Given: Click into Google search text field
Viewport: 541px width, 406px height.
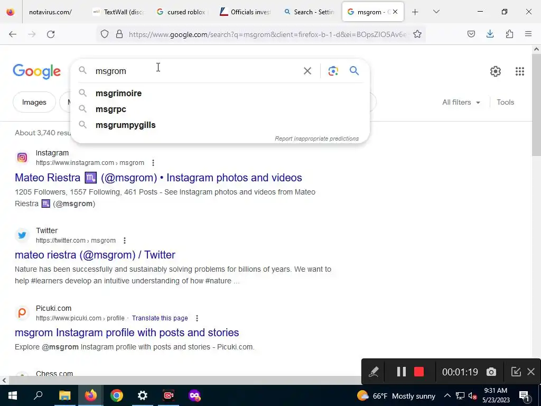Looking at the screenshot, I should 197,71.
